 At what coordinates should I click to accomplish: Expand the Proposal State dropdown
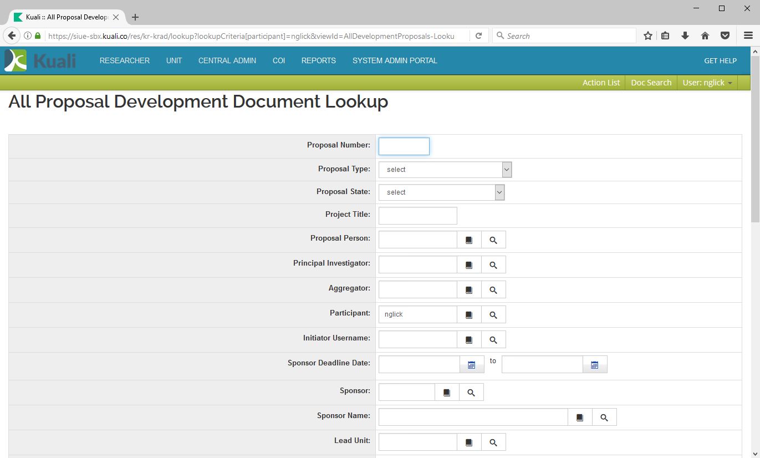point(441,192)
